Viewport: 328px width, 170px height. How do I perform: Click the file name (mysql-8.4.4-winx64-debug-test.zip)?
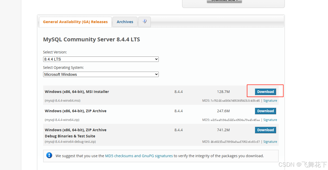(70, 142)
